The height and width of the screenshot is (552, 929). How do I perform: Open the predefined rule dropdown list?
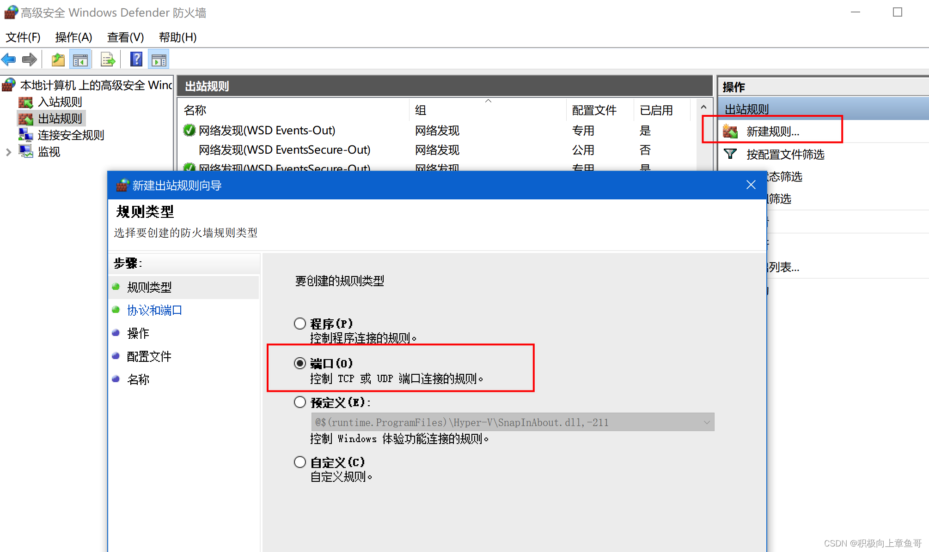706,422
